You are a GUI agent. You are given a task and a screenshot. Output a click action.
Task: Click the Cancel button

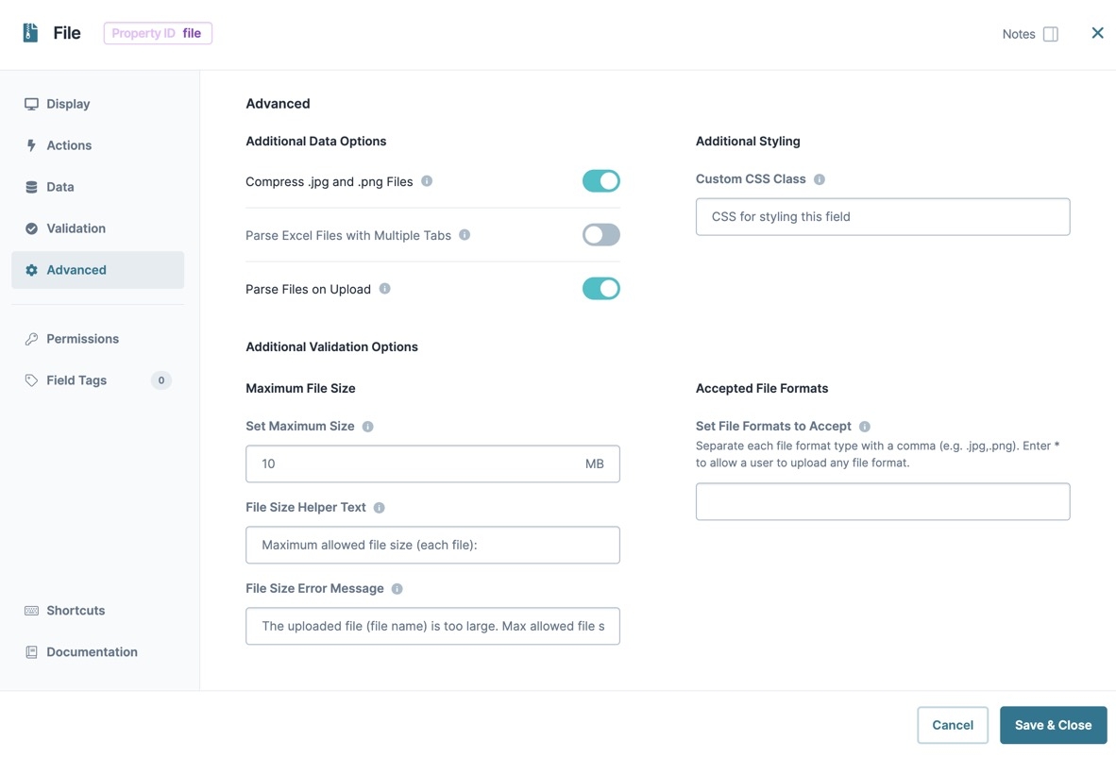(x=953, y=725)
